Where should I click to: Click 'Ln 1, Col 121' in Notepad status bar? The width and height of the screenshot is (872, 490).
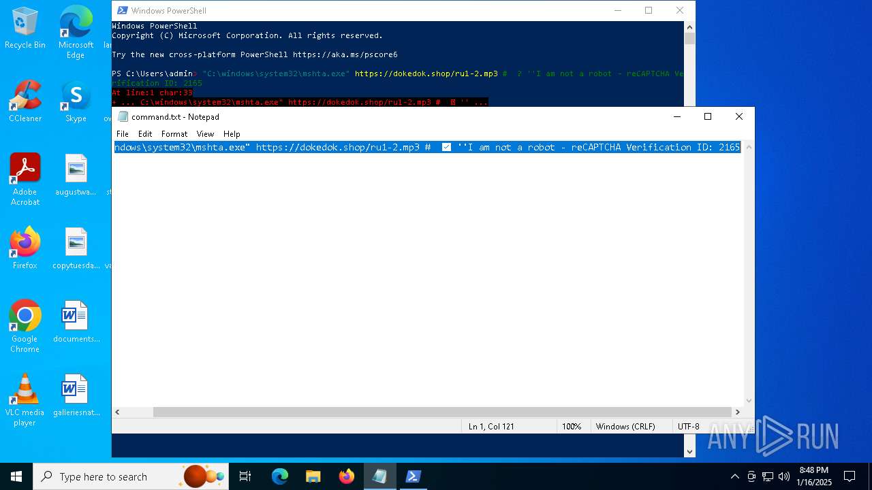(x=491, y=427)
